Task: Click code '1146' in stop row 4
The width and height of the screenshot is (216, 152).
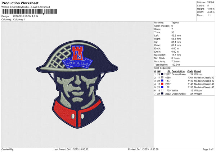Action: click(190, 84)
